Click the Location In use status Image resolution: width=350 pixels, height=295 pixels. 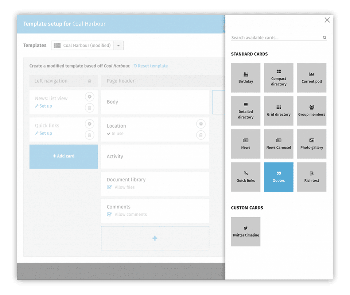115,133
